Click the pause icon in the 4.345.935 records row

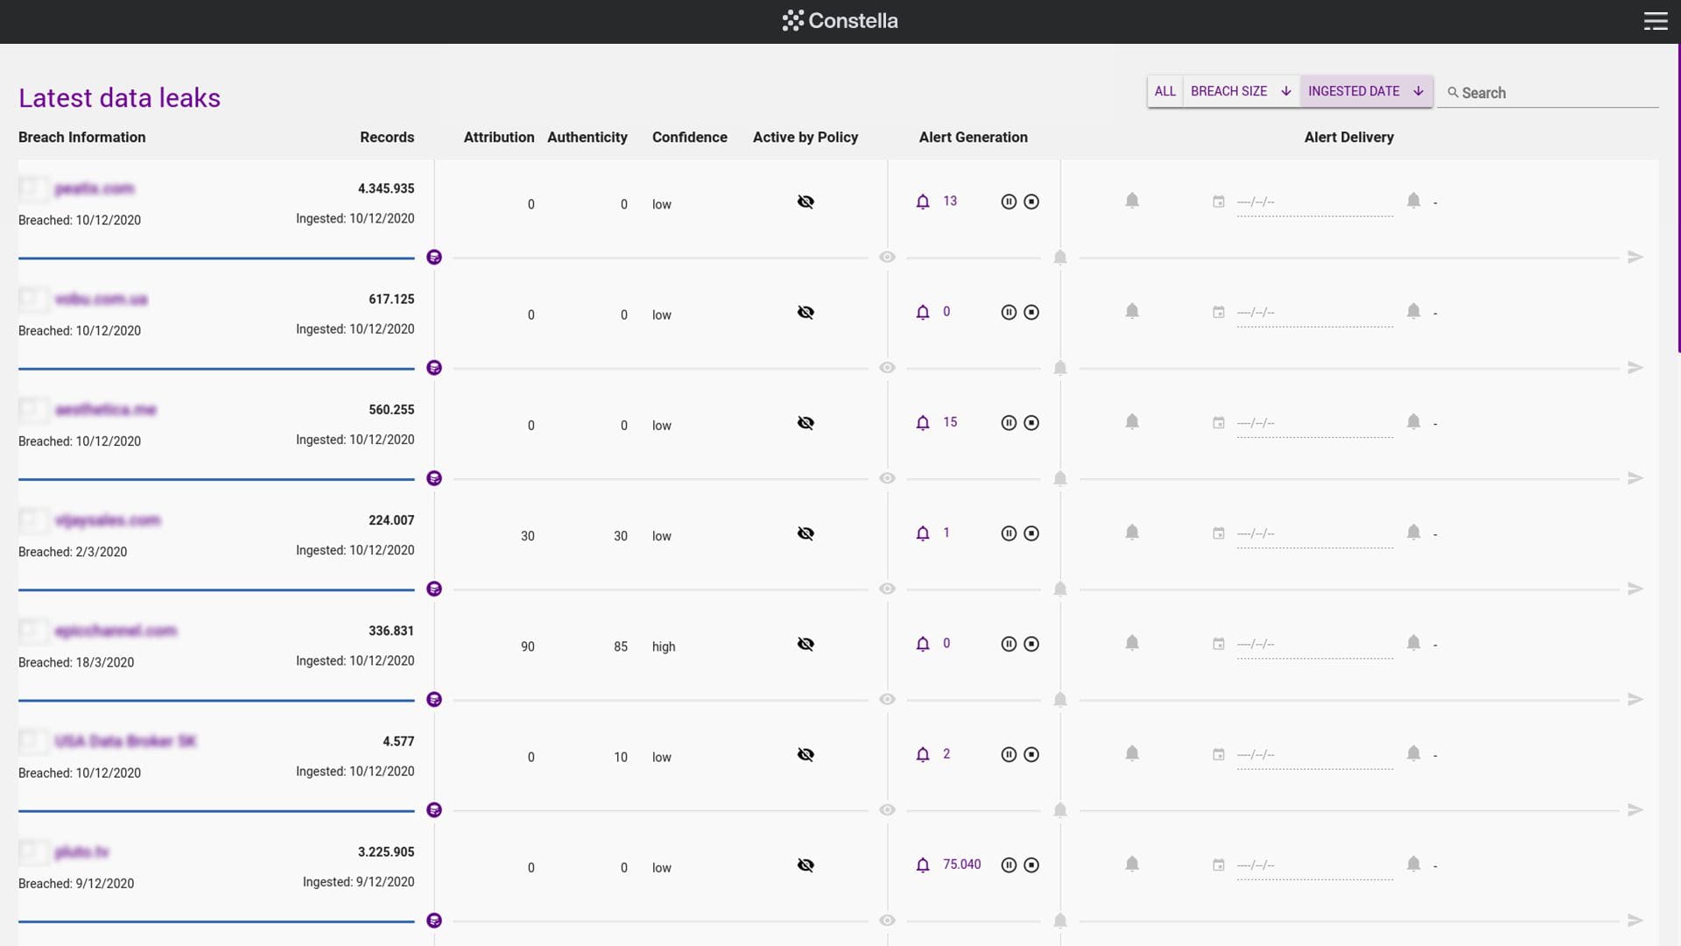[x=1009, y=201]
